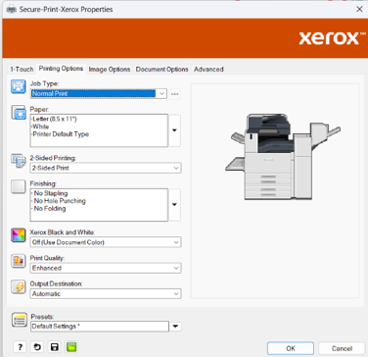The image size is (368, 357).
Task: Click the Paper section icon
Action: (19, 113)
